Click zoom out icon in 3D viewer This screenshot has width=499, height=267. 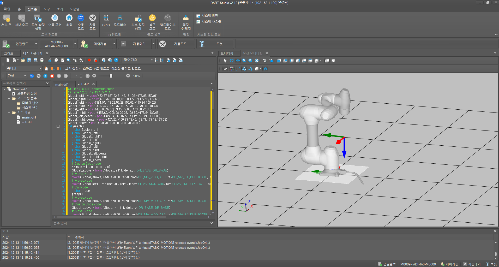(250, 61)
